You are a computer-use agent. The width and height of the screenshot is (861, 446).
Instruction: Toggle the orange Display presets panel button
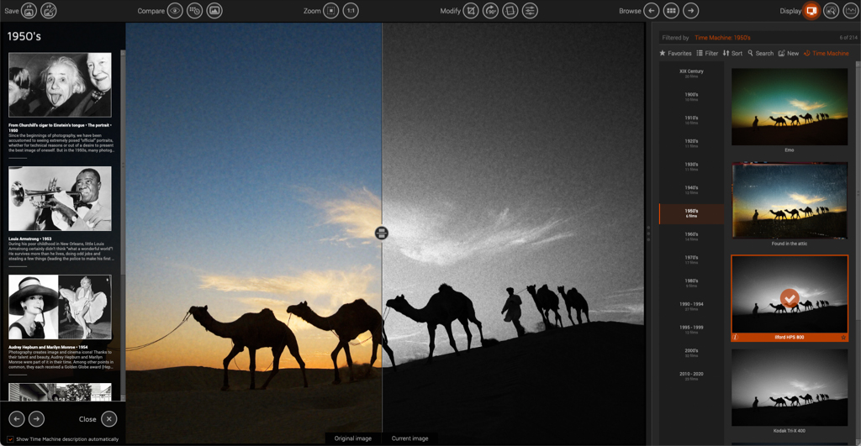coord(811,11)
